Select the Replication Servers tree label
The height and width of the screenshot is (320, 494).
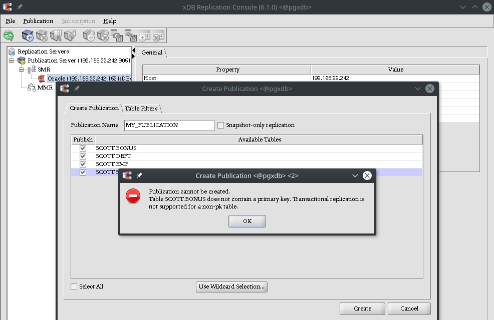click(43, 51)
